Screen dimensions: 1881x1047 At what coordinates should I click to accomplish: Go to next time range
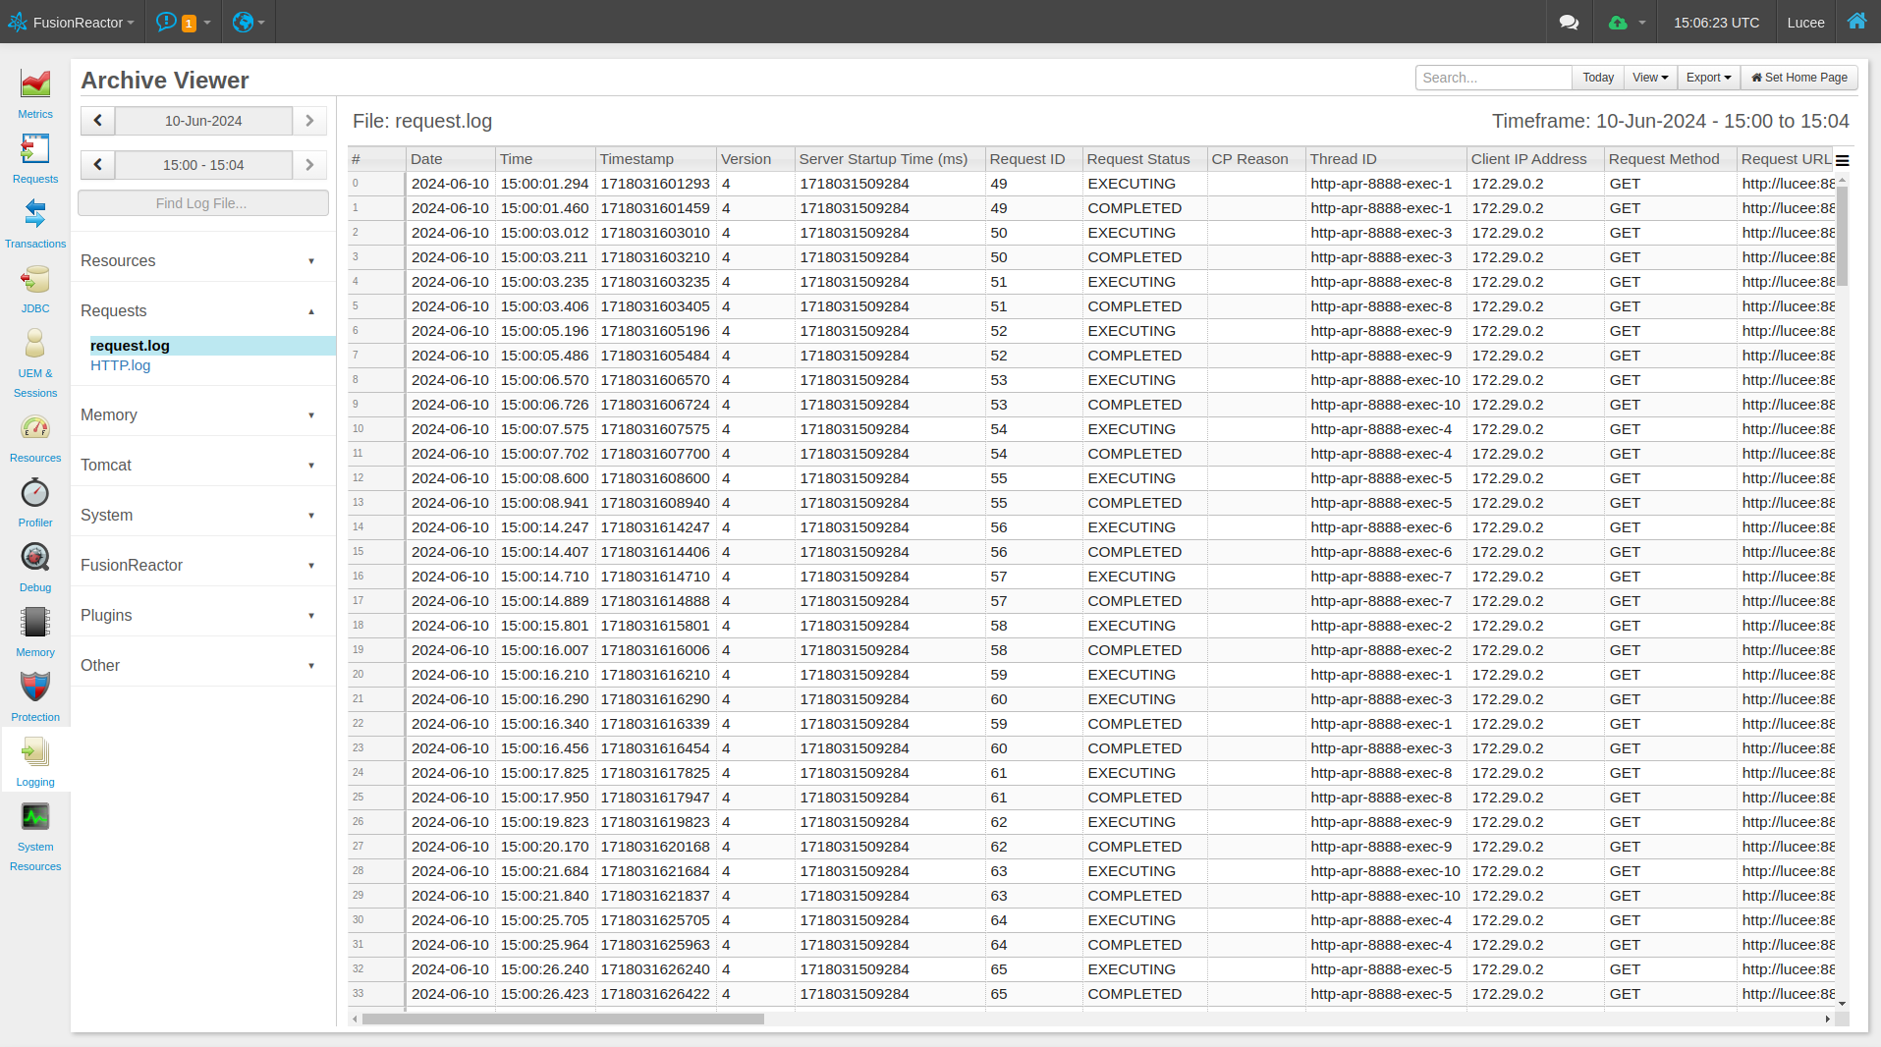(x=309, y=165)
